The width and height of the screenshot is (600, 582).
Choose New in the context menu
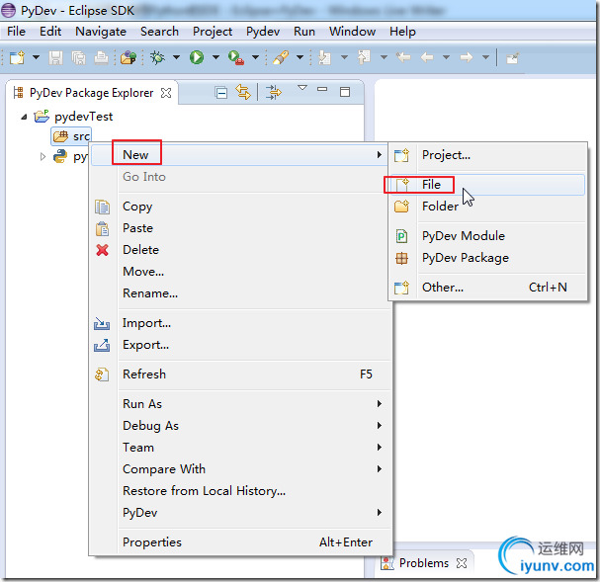coord(239,155)
